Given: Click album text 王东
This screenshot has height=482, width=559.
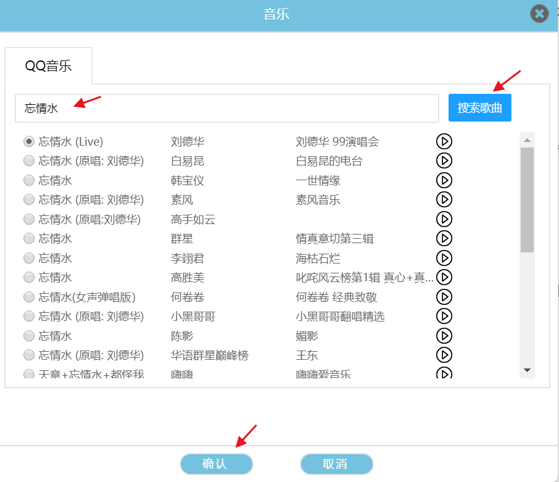Looking at the screenshot, I should point(307,355).
